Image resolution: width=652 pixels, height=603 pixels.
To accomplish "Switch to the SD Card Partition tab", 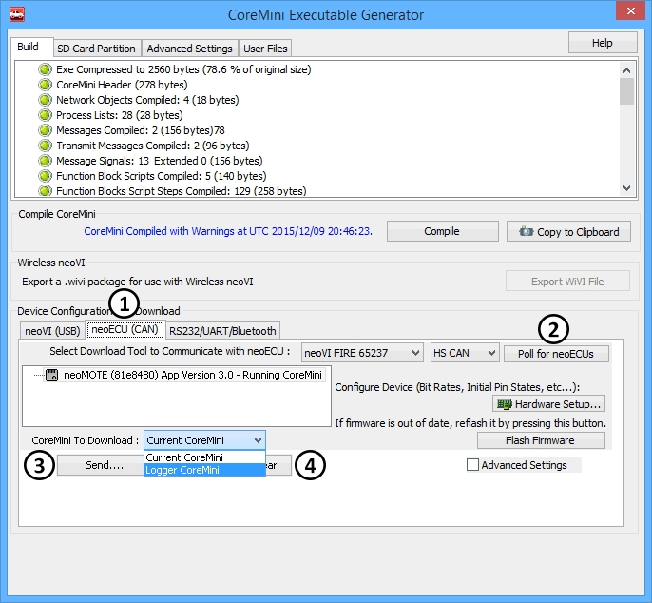I will coord(96,49).
